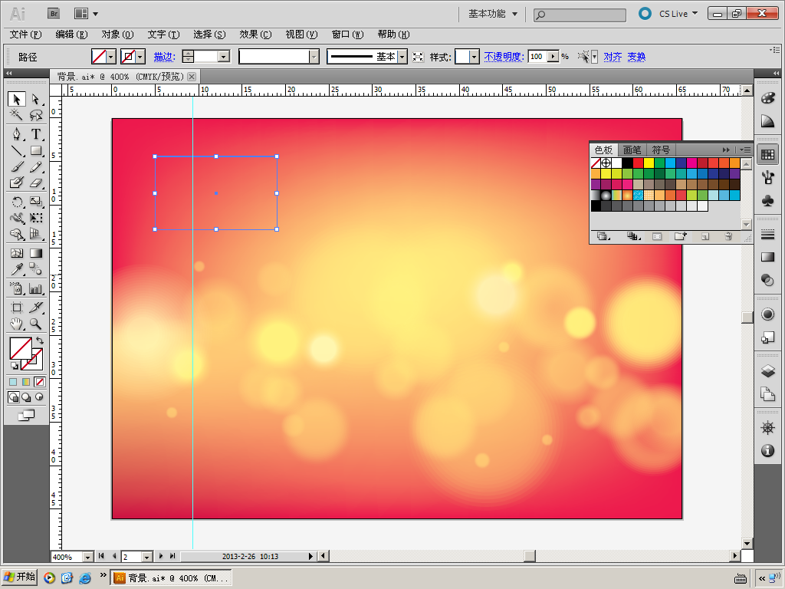Choose the Lasso tool
This screenshot has height=589, width=785.
click(35, 115)
